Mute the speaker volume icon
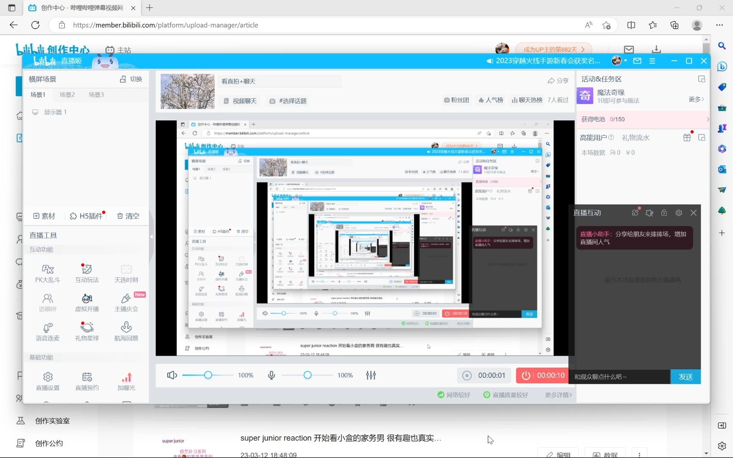Screen dimensions: 733x458 [x=172, y=375]
